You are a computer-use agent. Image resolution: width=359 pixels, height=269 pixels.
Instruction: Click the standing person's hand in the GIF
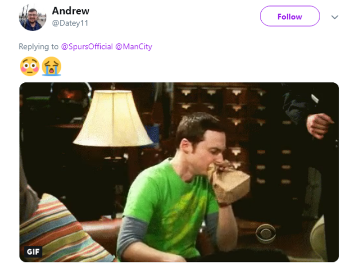coord(319,125)
